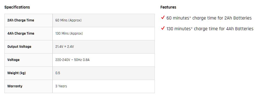Click the Features heading
Image resolution: width=264 pixels, height=103 pixels.
tap(168, 7)
